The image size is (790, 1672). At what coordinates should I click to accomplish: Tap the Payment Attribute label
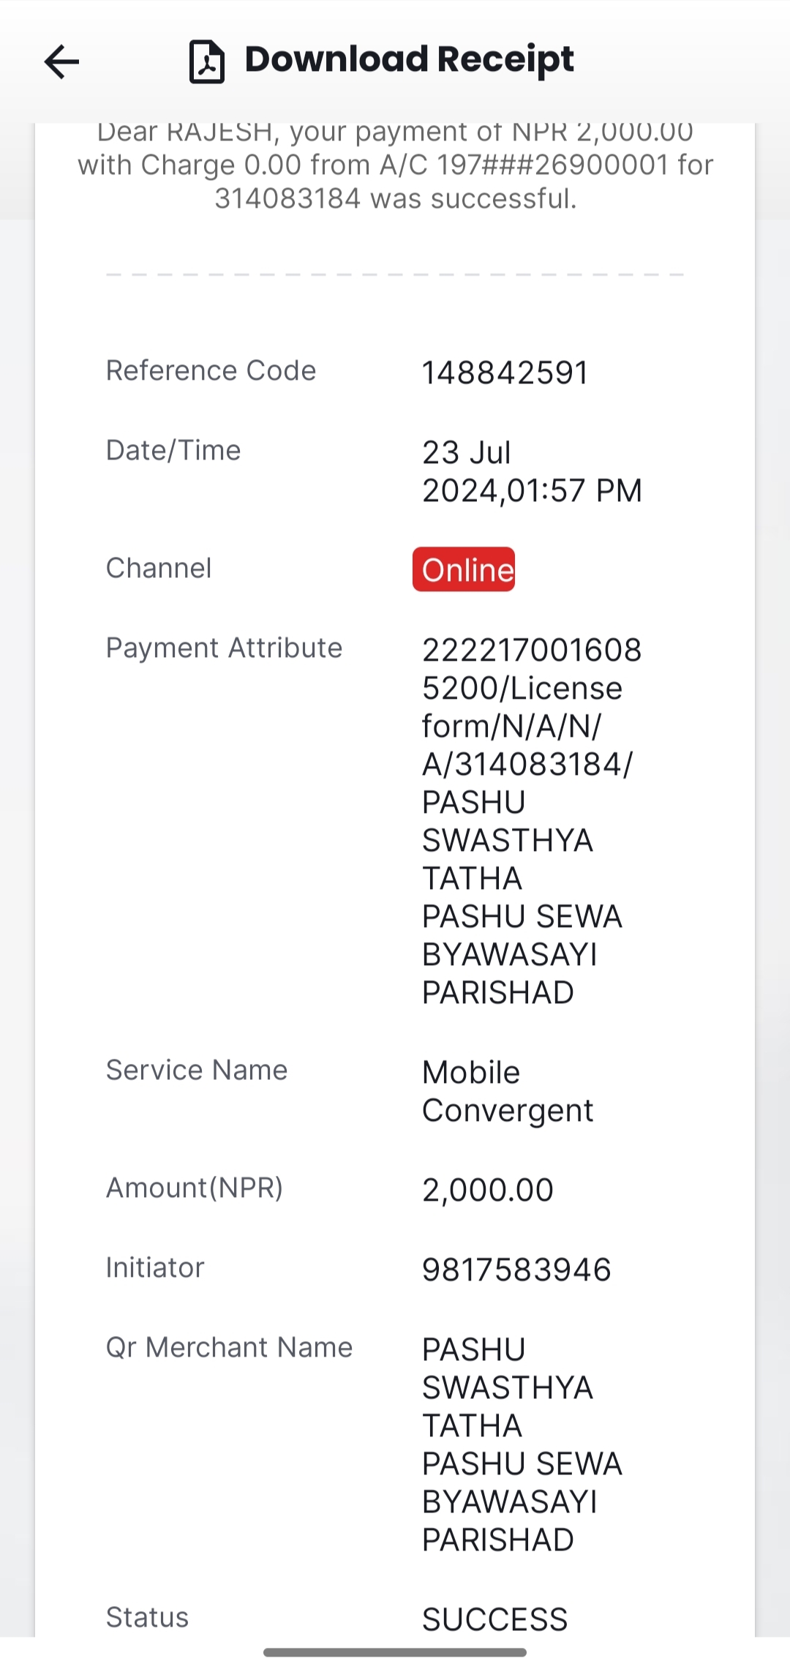(x=224, y=648)
